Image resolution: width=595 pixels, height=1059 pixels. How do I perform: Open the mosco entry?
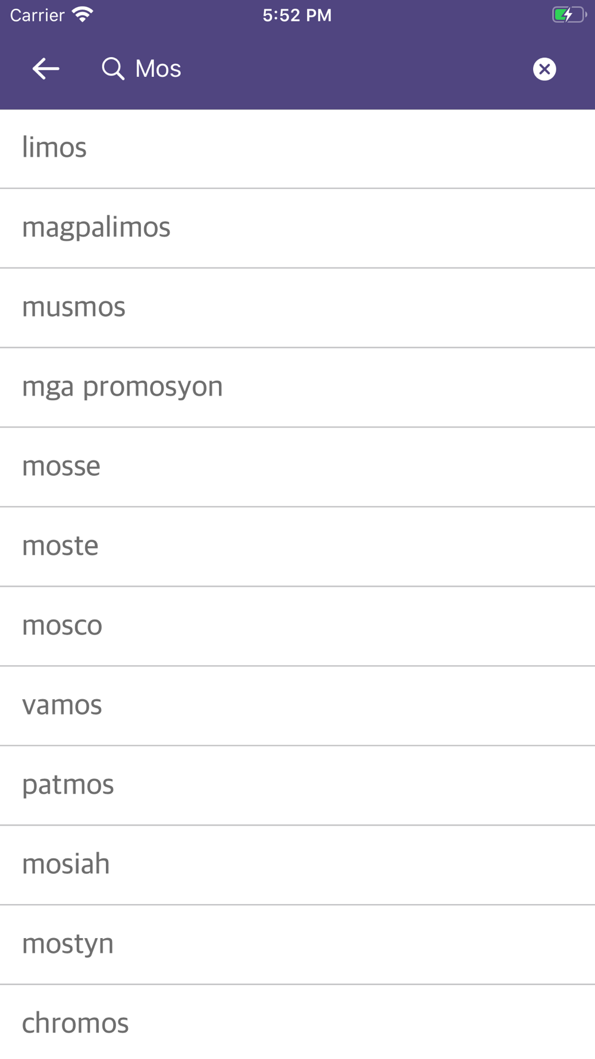(297, 626)
